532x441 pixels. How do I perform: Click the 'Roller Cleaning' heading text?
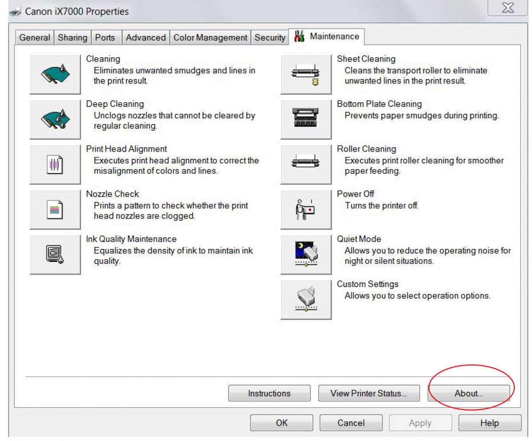pyautogui.click(x=367, y=149)
